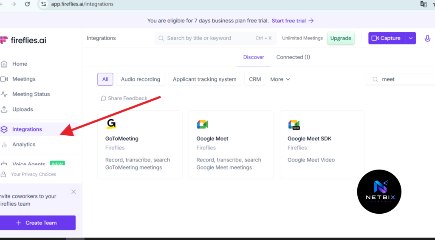435x240 pixels.
Task: Click the Upgrade button
Action: coord(341,38)
